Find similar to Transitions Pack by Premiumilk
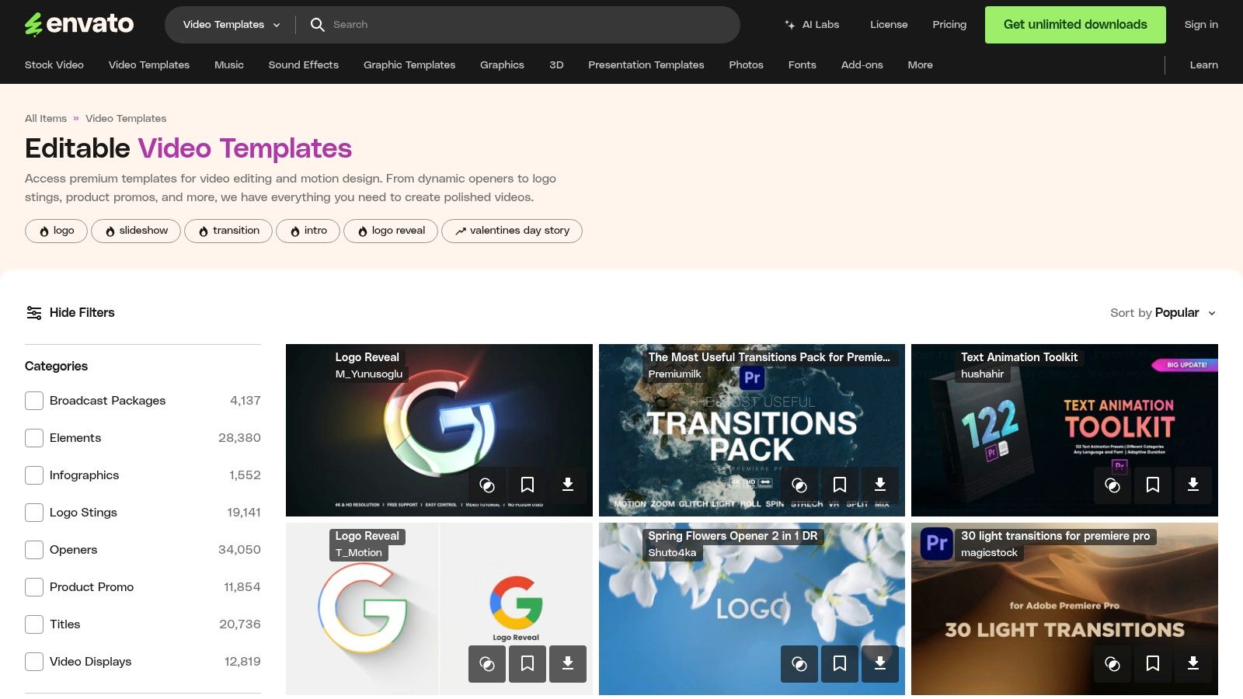The image size is (1243, 699). [x=799, y=485]
